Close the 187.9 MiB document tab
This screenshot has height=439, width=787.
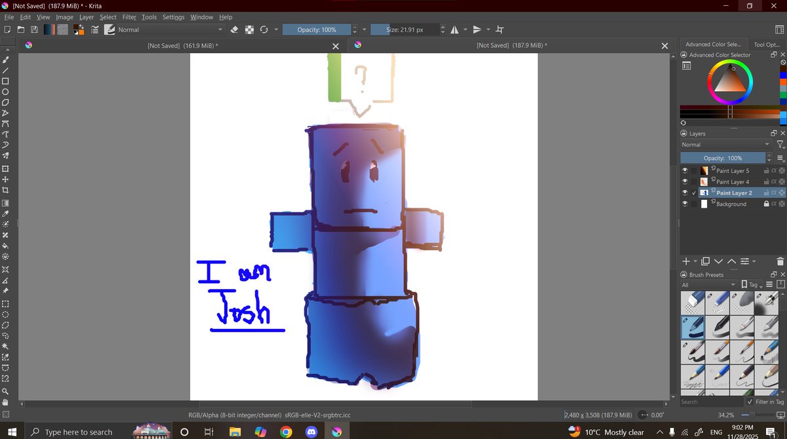(x=664, y=46)
